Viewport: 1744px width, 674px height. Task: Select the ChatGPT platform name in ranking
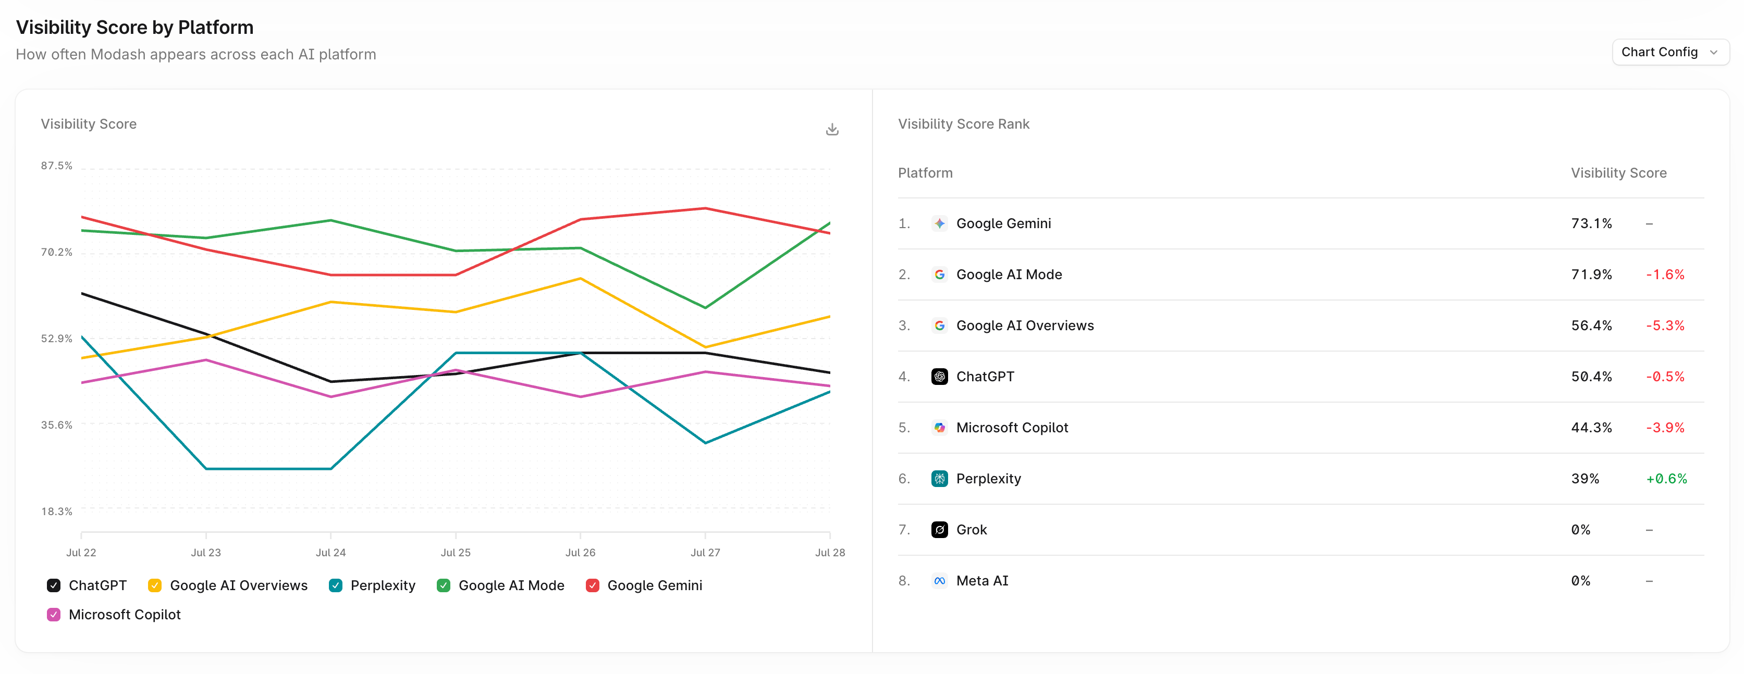985,377
